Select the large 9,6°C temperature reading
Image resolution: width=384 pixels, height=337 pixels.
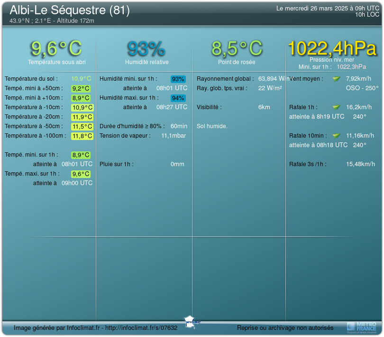click(56, 48)
